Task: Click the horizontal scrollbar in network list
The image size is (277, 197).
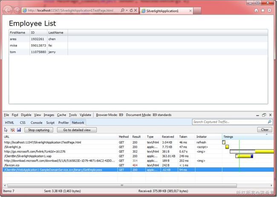Action: tap(122, 186)
